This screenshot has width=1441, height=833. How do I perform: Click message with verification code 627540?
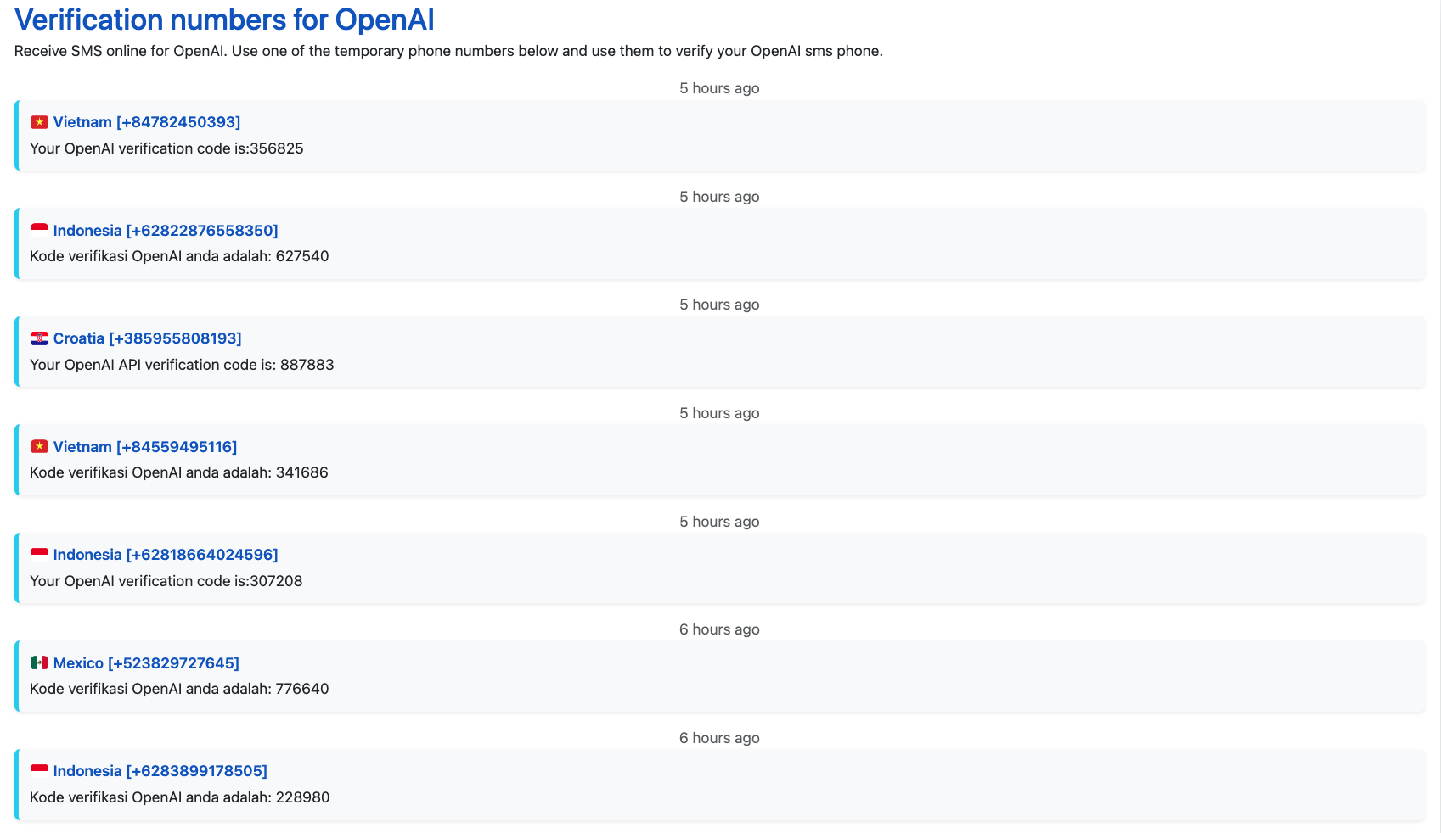point(179,256)
